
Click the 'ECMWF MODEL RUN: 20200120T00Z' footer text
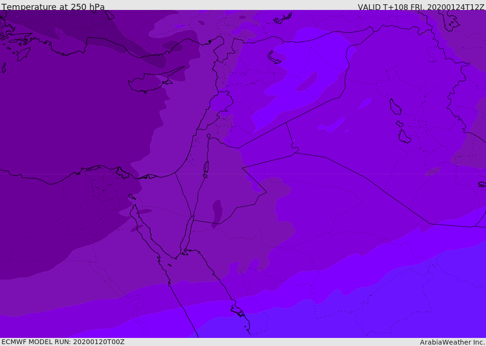(x=63, y=342)
